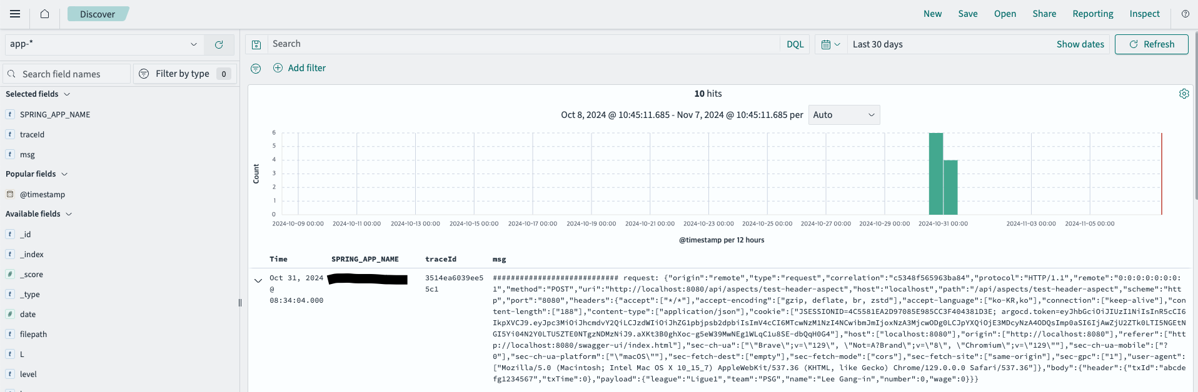The width and height of the screenshot is (1198, 392).
Task: Click Show dates link
Action: (1080, 44)
